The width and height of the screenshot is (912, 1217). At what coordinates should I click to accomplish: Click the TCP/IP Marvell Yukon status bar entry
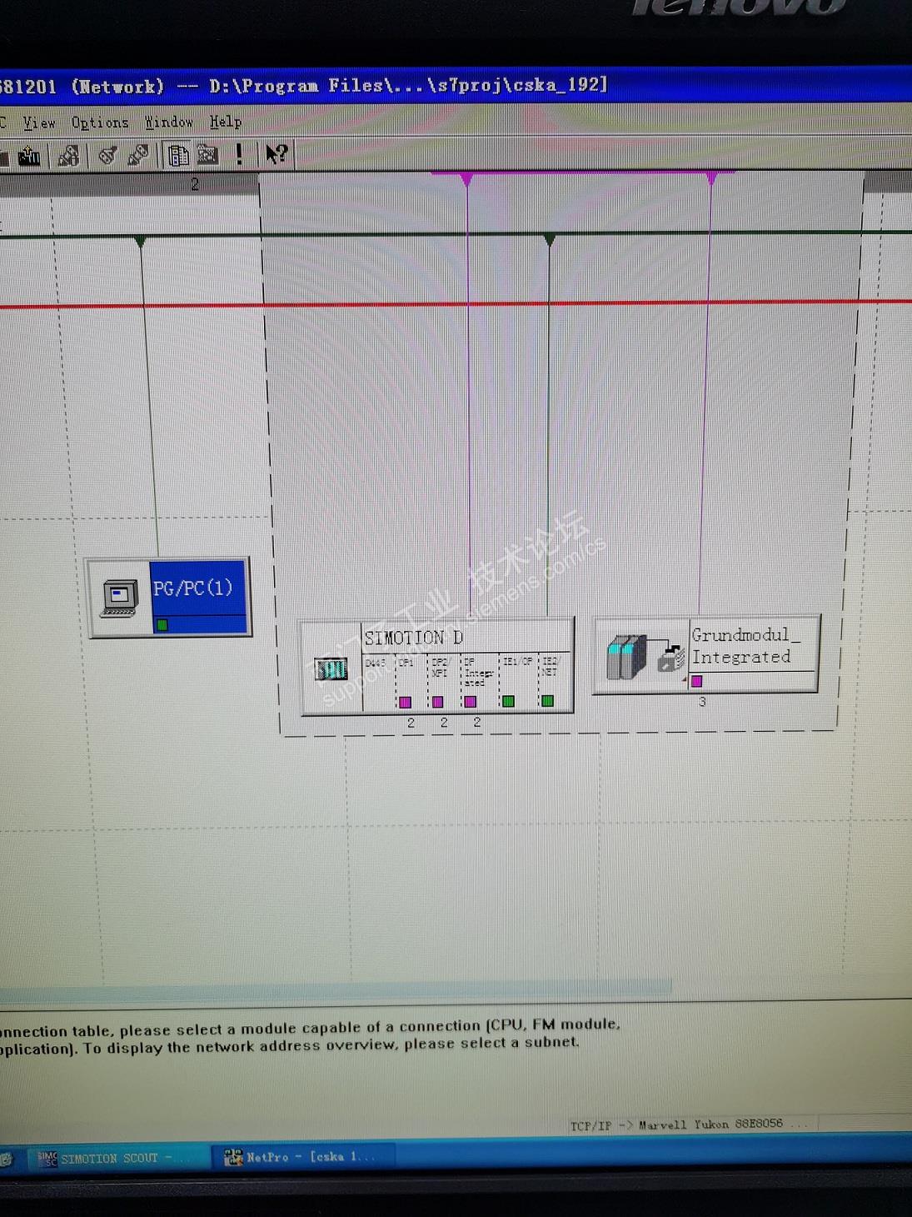[x=689, y=1124]
